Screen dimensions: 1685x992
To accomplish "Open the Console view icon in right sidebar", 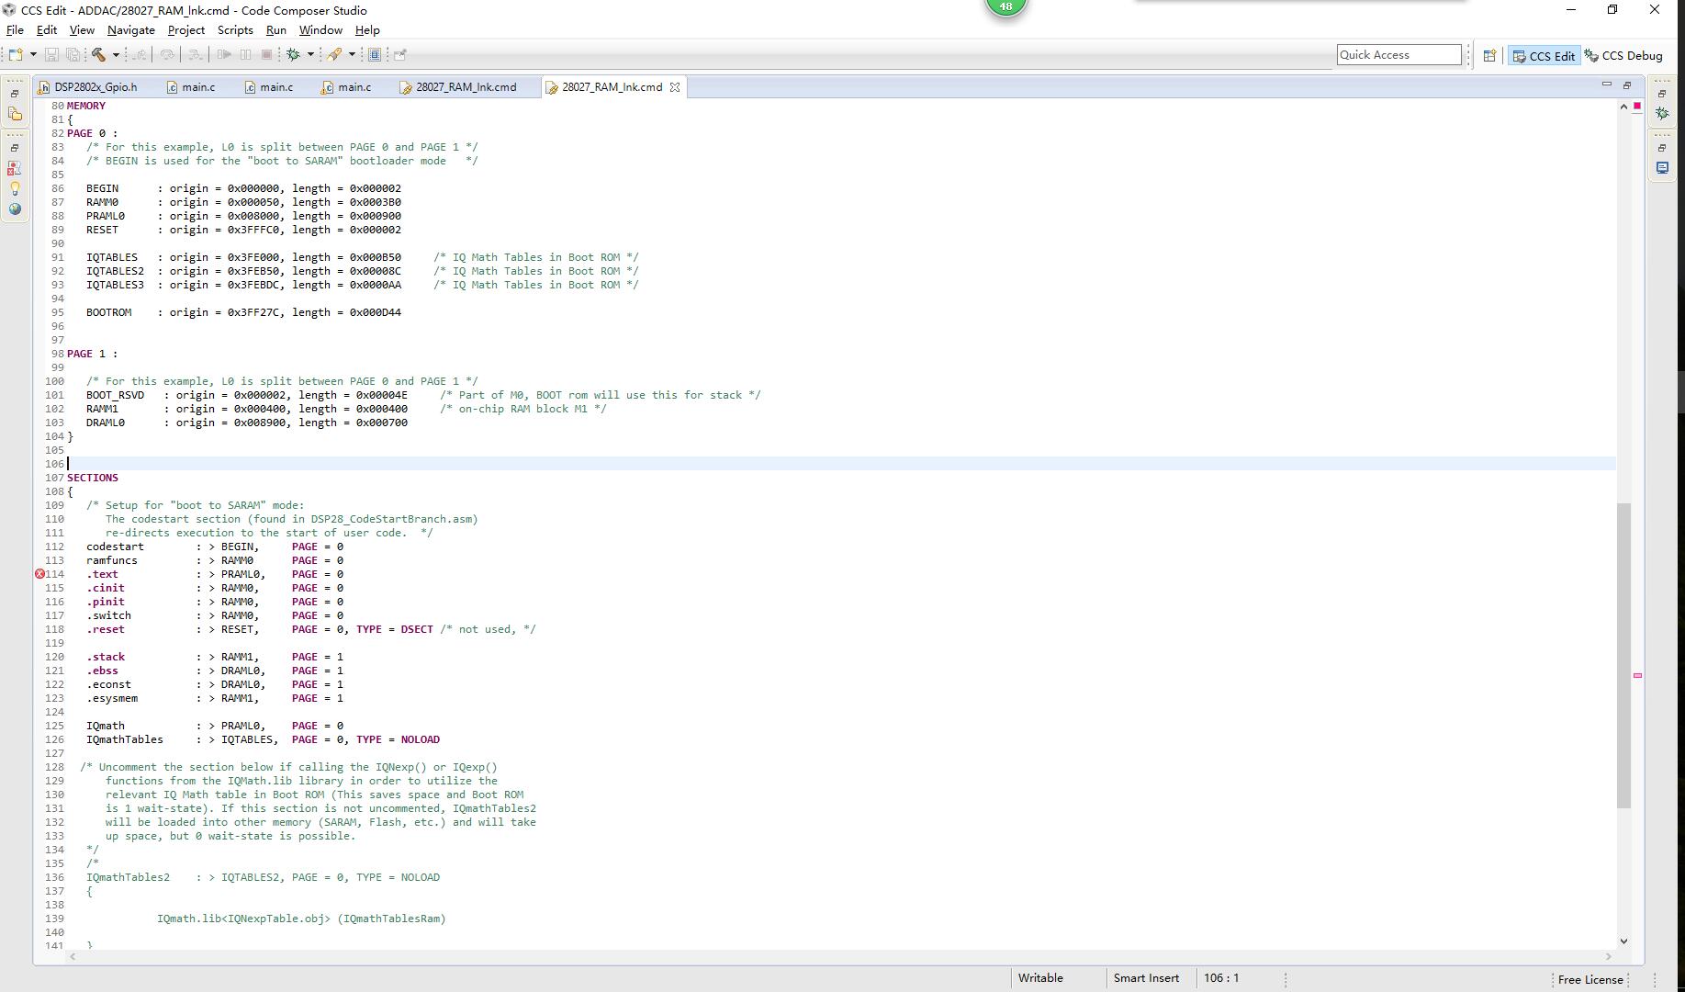I will coord(1662,168).
